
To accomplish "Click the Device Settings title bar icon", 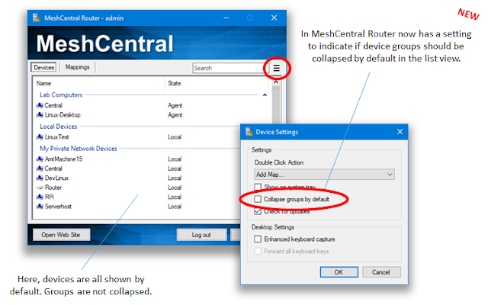I will pyautogui.click(x=249, y=132).
